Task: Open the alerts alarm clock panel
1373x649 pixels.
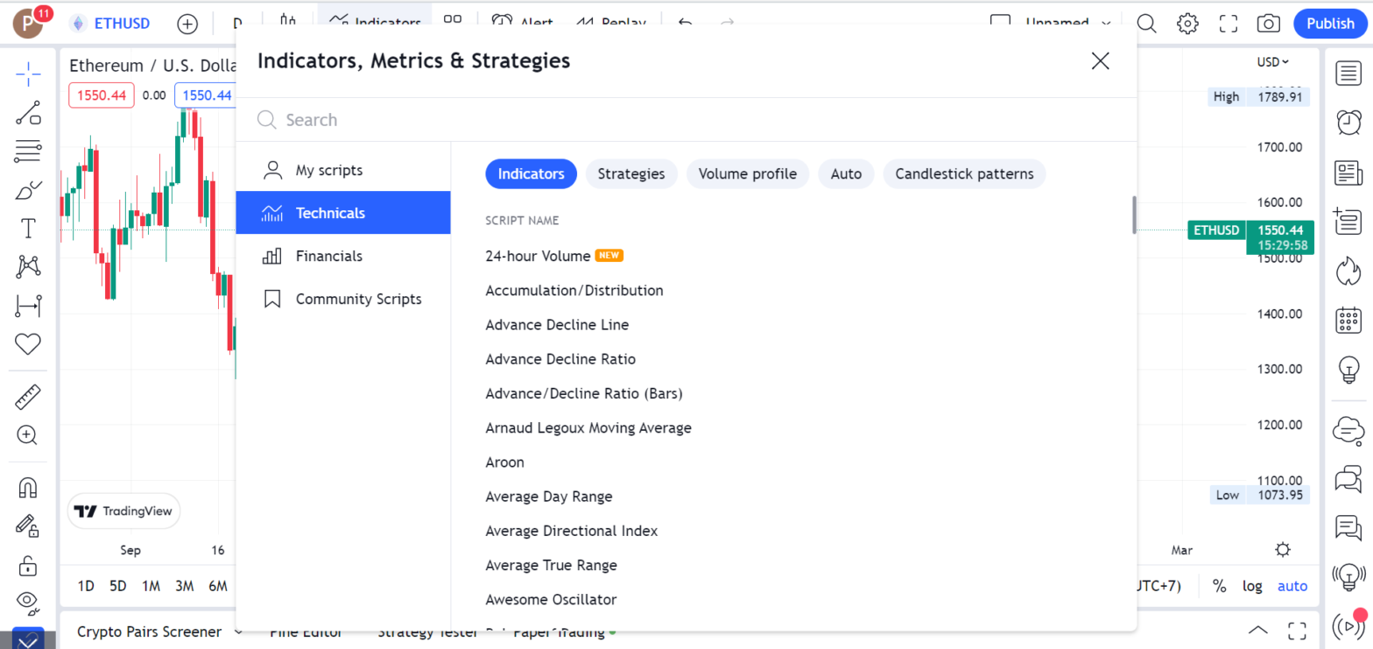Action: pos(1348,122)
